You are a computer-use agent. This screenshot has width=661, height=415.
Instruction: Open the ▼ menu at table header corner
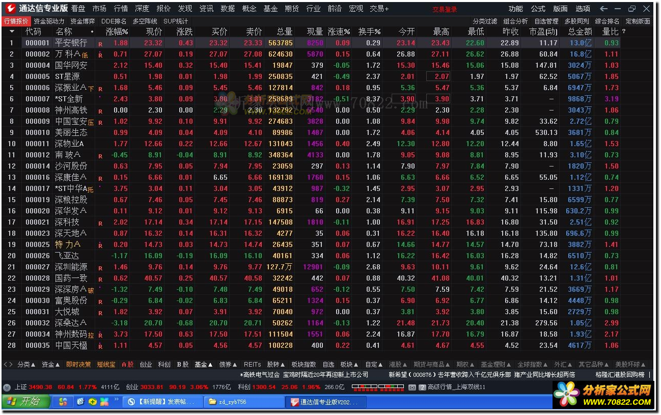coord(12,32)
